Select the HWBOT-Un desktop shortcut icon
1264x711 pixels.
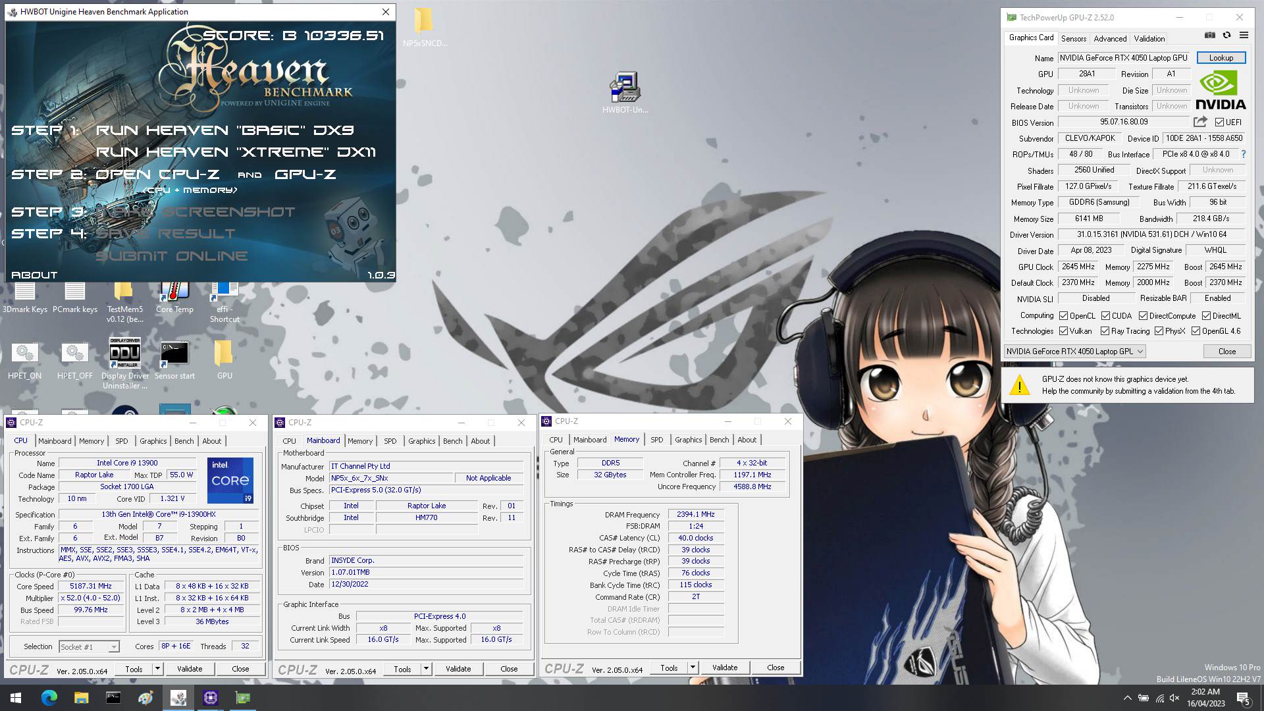point(625,93)
